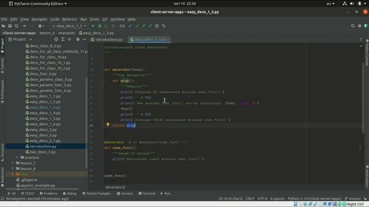The width and height of the screenshot is (369, 207).
Task: Expand the venv folder
Action: 13,174
